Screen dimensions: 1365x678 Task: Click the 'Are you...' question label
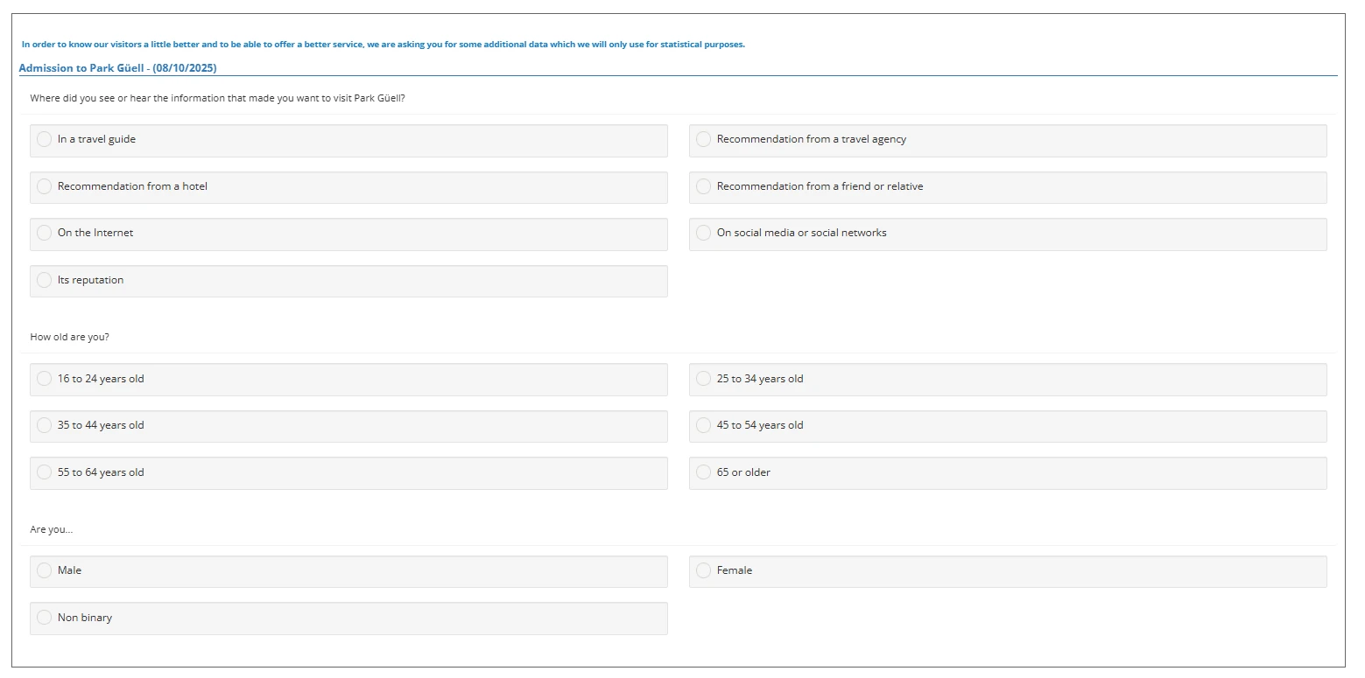[51, 529]
